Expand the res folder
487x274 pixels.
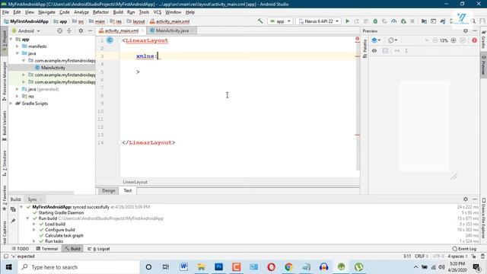pos(18,97)
